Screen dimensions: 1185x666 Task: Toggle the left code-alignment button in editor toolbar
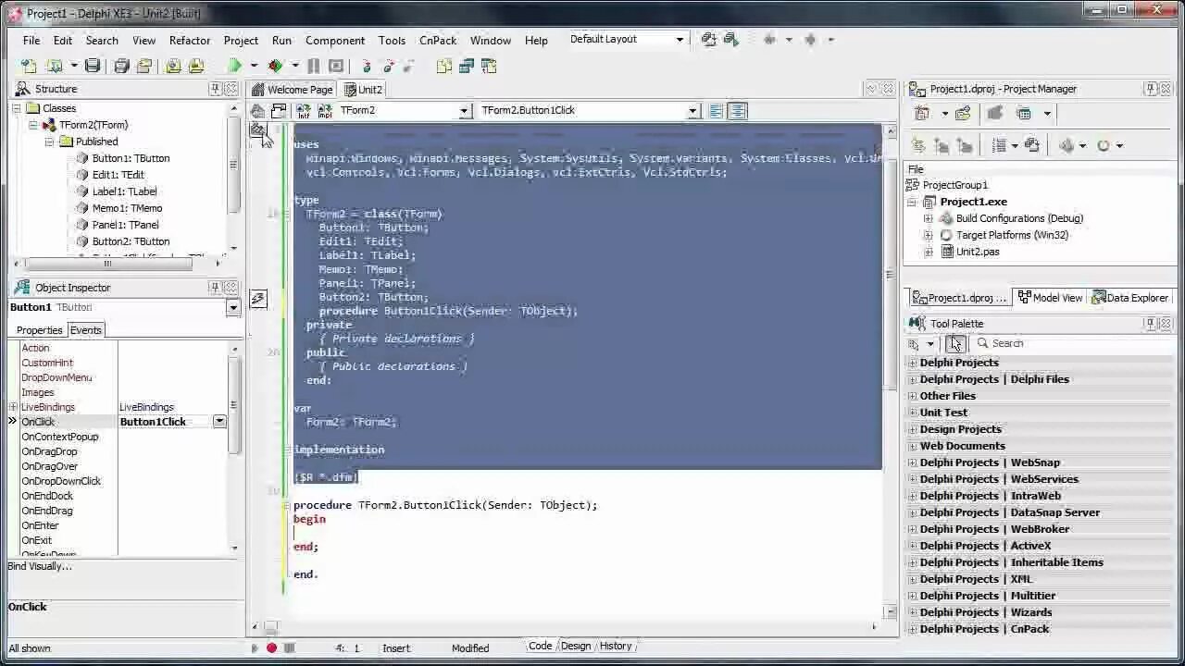[x=716, y=110]
